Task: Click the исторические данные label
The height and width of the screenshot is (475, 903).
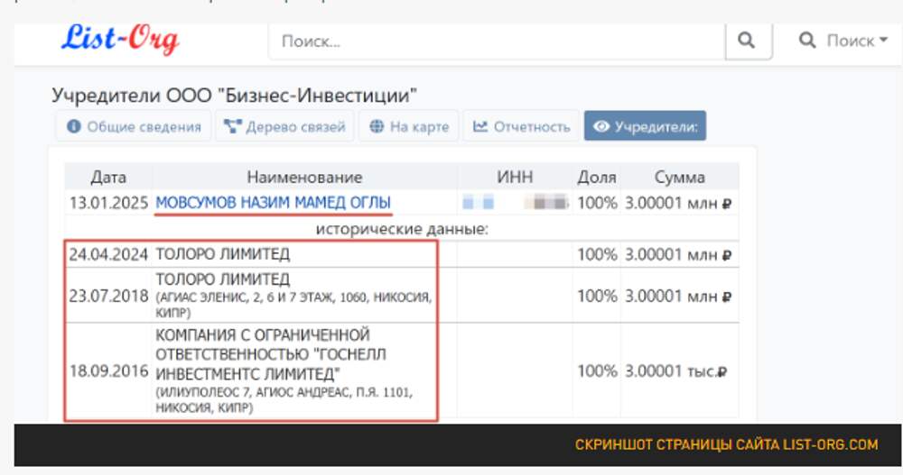Action: point(402,229)
